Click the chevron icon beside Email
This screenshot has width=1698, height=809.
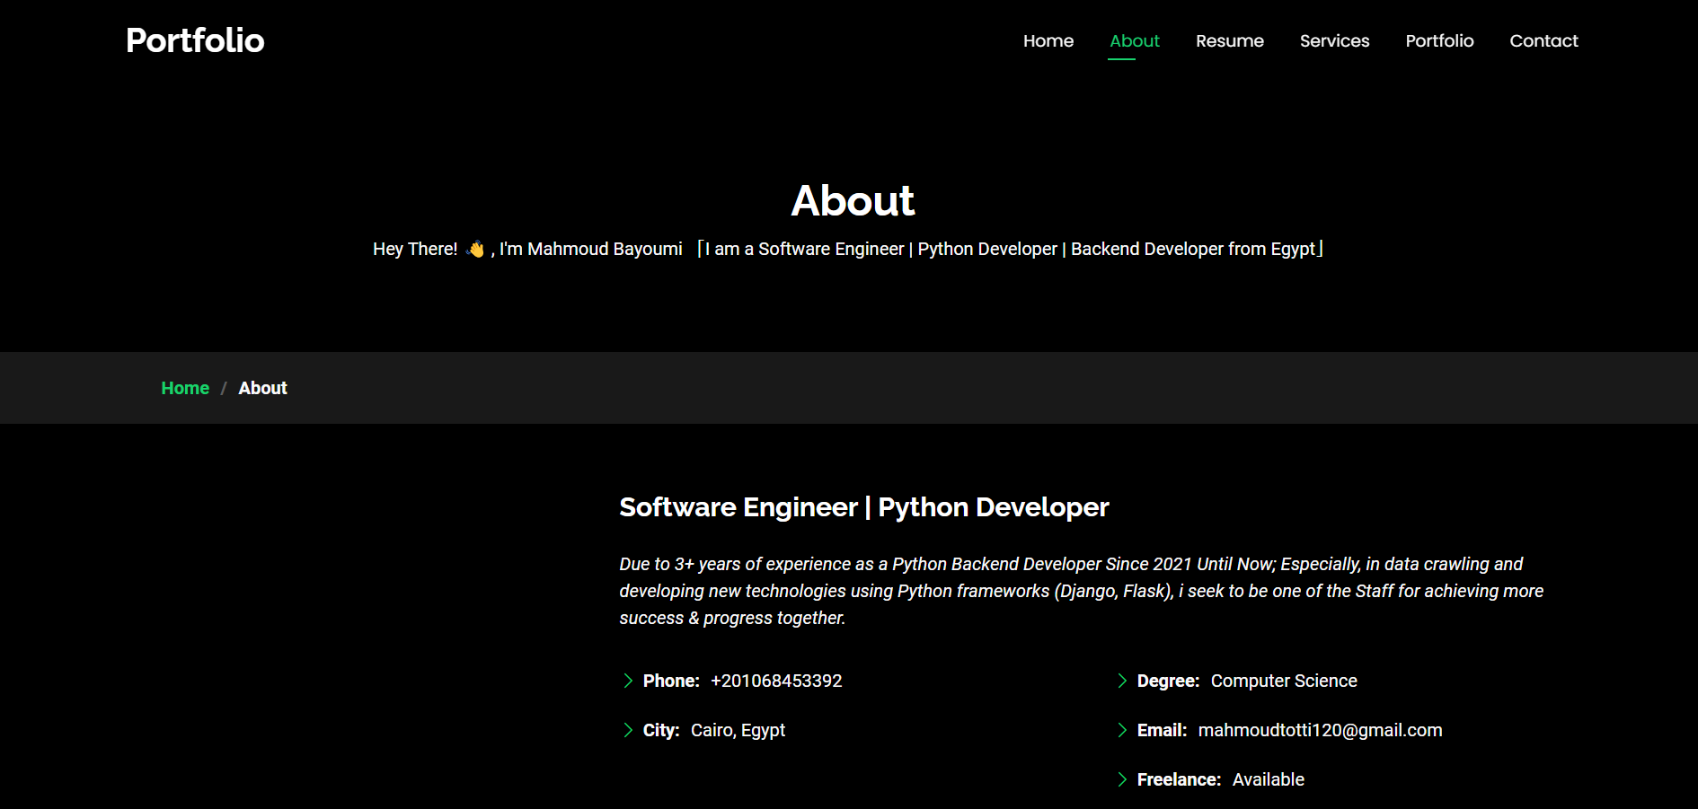point(1122,730)
